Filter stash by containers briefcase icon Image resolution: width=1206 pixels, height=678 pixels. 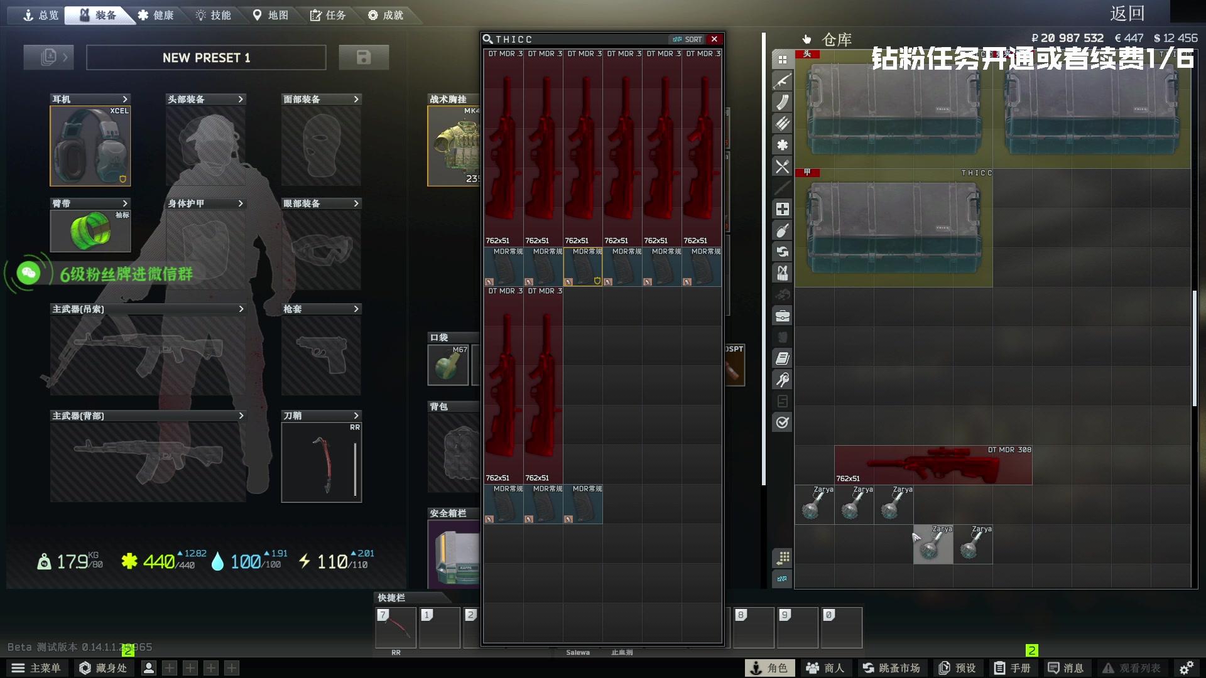pyautogui.click(x=782, y=316)
